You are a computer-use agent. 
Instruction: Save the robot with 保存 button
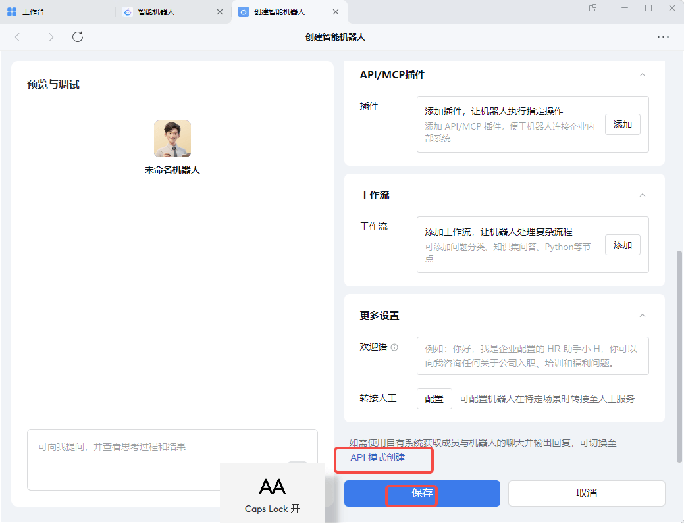(422, 493)
